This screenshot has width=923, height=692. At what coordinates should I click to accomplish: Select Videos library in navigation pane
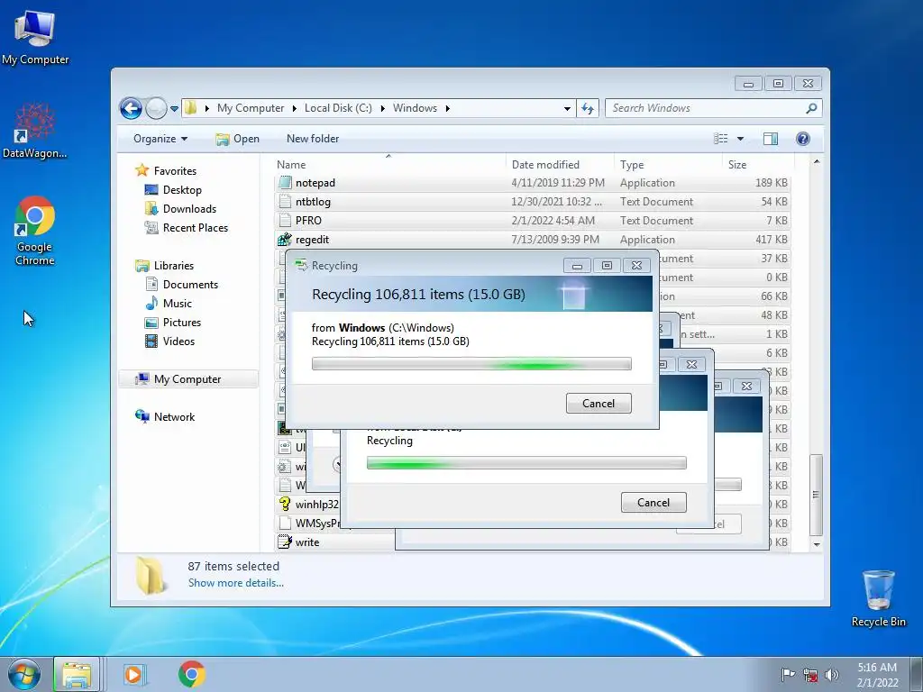169,341
